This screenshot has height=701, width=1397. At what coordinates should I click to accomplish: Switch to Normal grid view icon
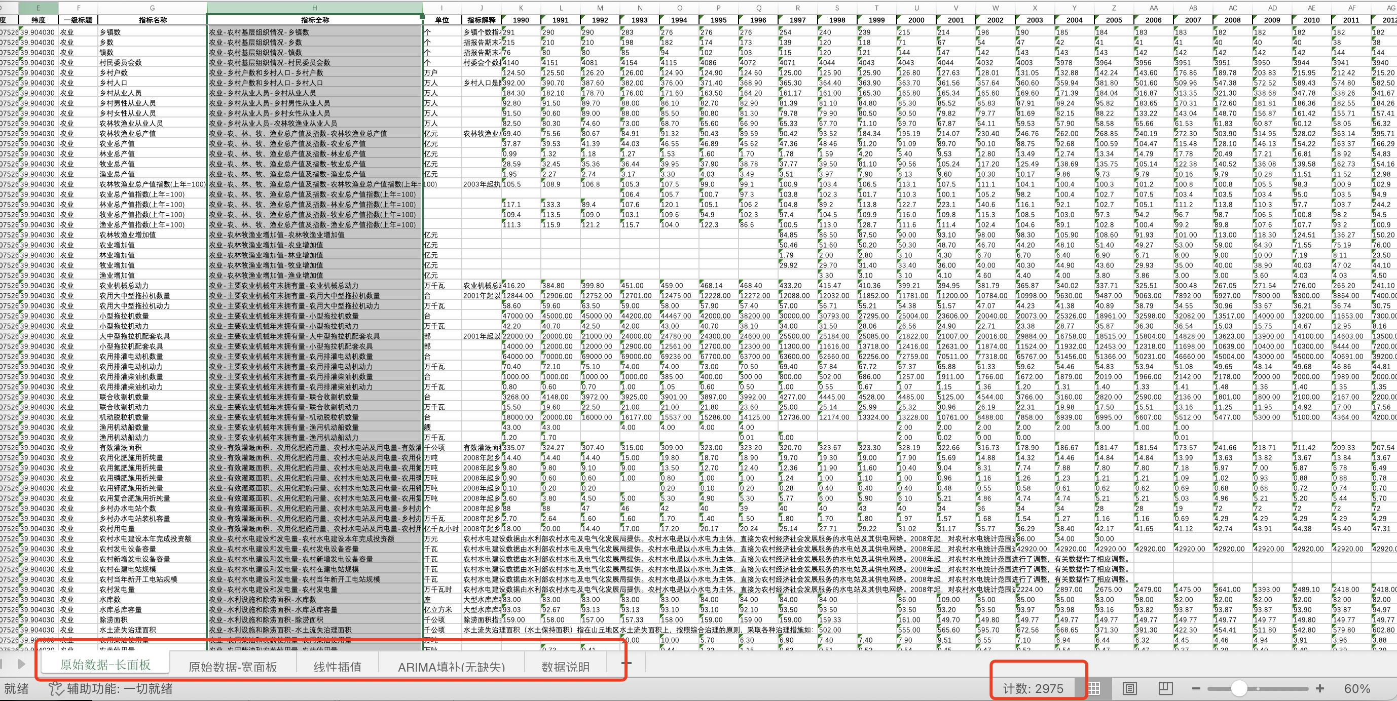[x=1094, y=688]
